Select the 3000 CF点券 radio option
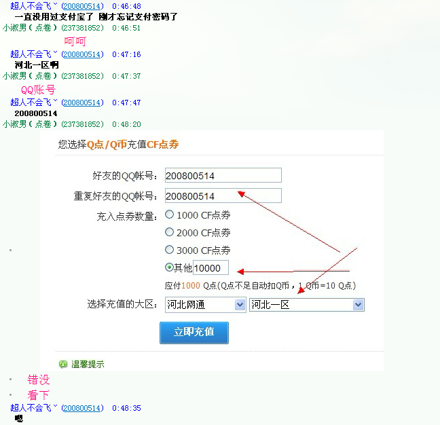The width and height of the screenshot is (440, 425). (169, 249)
